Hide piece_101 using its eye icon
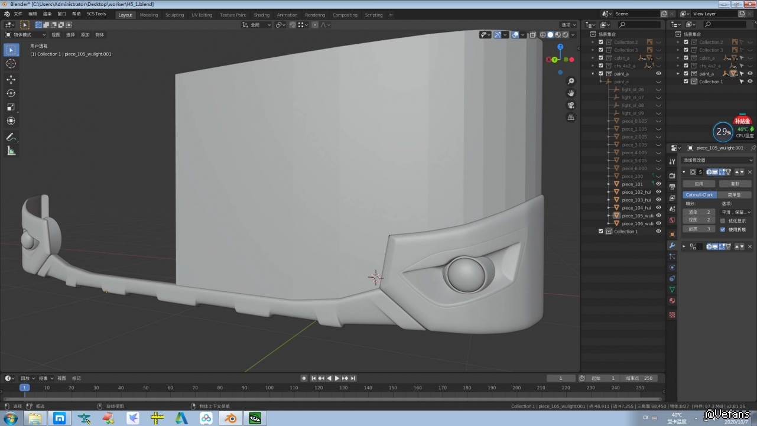Screen dimensions: 757x426 click(x=658, y=184)
